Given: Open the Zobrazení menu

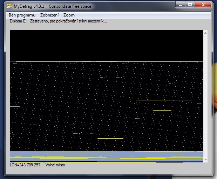Looking at the screenshot, I should pyautogui.click(x=49, y=15).
